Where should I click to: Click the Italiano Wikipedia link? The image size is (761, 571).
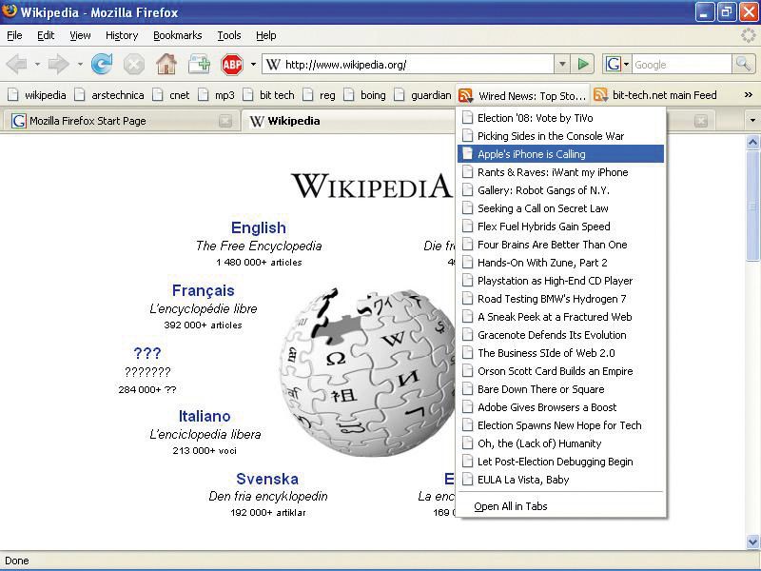205,416
